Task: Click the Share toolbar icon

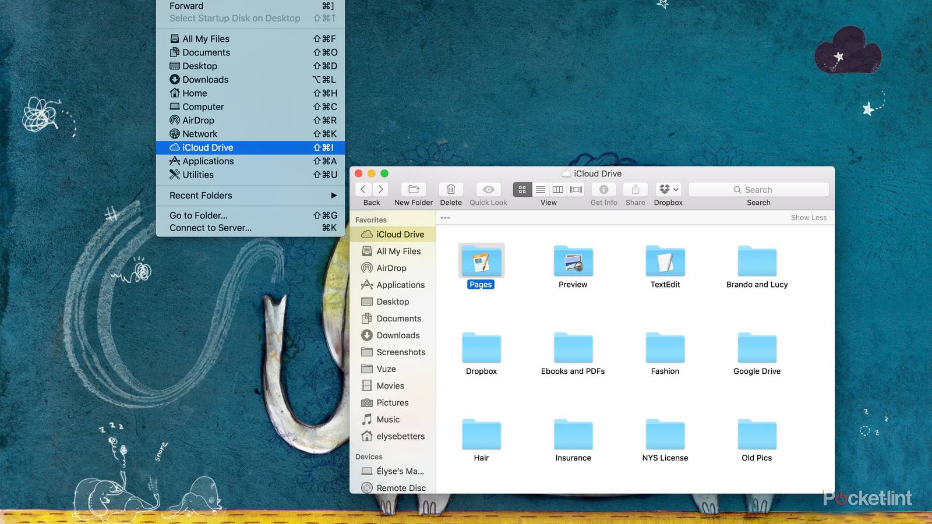Action: [x=636, y=189]
